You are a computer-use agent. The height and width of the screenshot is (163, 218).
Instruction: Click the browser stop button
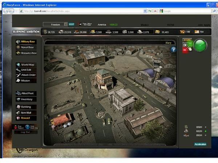click(155, 11)
